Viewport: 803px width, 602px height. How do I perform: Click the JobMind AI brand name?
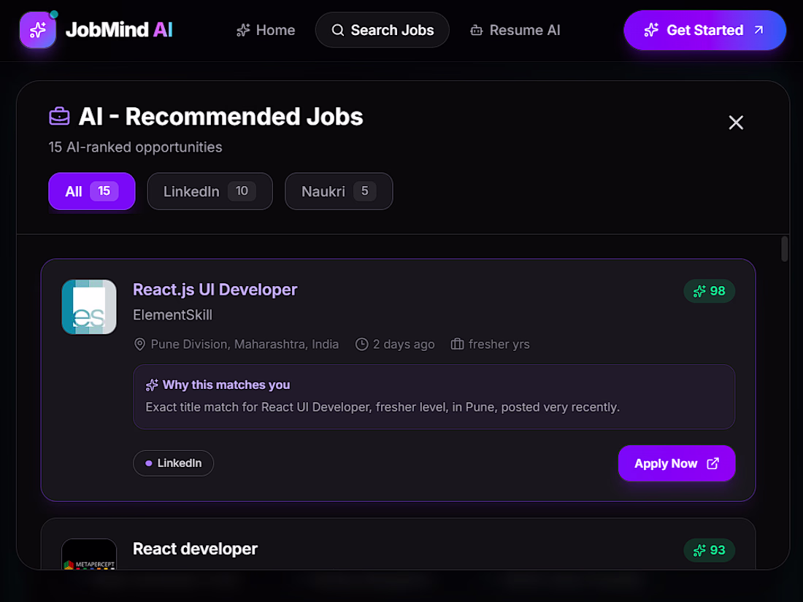119,30
